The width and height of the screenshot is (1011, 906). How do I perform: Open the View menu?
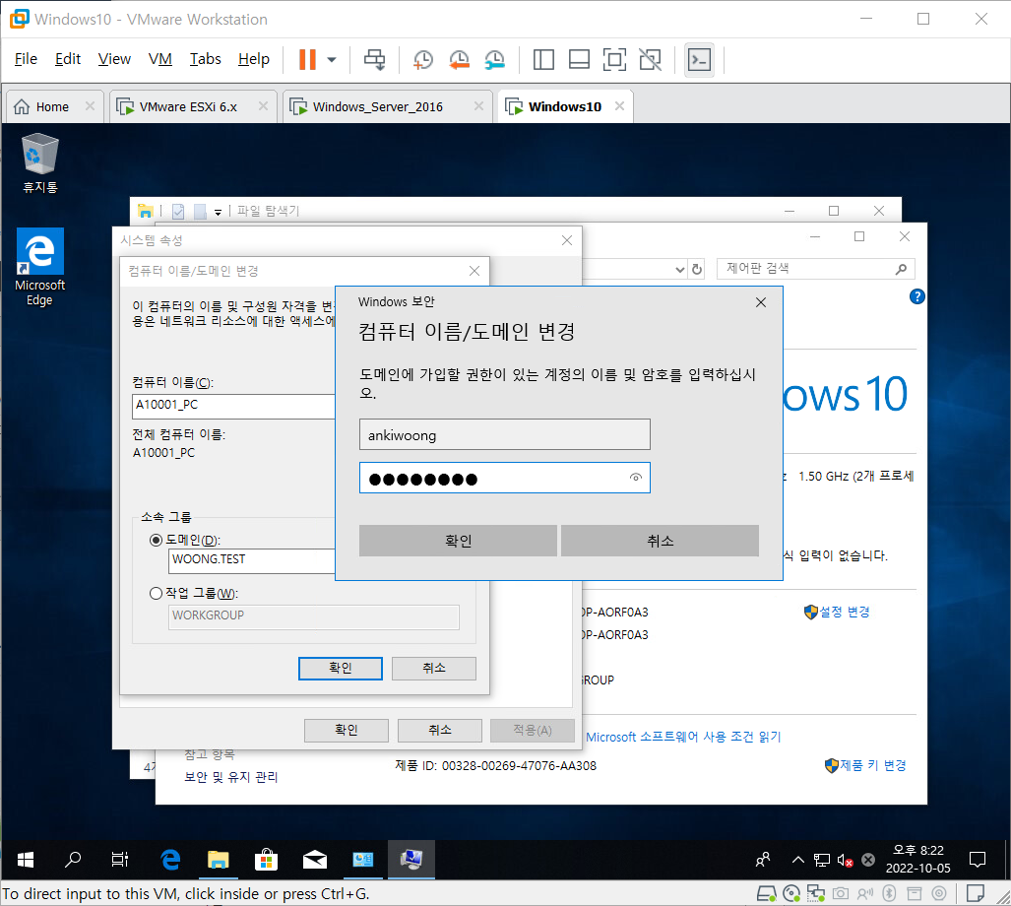tap(114, 59)
